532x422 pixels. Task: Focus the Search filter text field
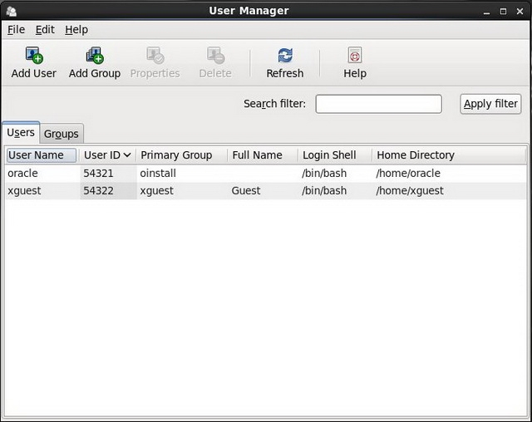pyautogui.click(x=378, y=104)
